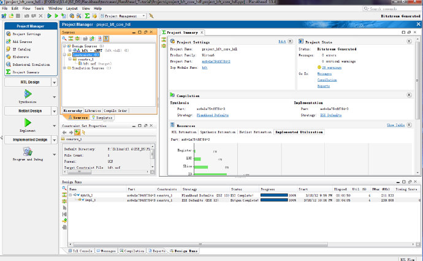Image resolution: width=423 pixels, height=261 pixels.
Task: Open the Netlist Design dropdown arrow
Action: (x=54, y=111)
